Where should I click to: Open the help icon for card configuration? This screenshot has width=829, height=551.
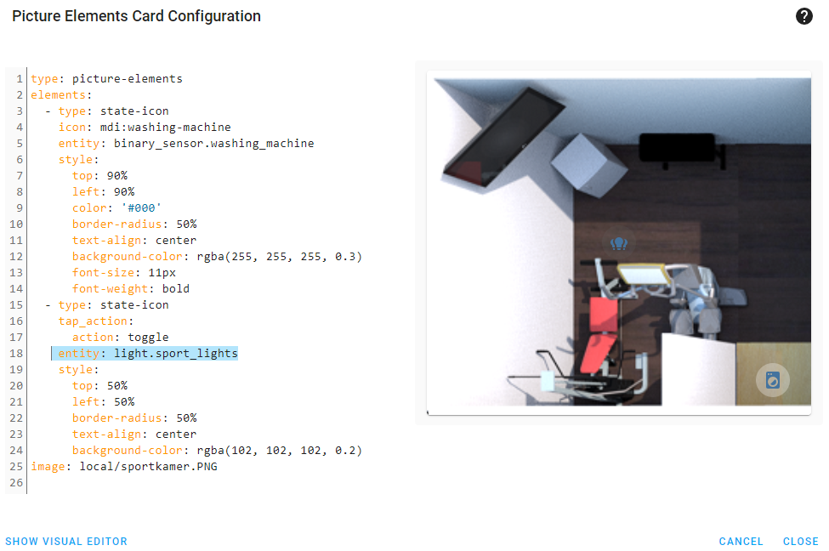coord(803,16)
